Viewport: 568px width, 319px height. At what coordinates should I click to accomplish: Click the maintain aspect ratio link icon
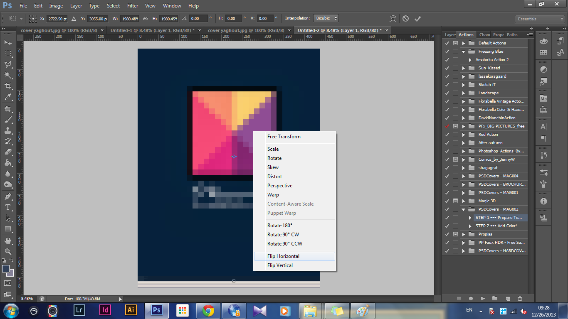pyautogui.click(x=145, y=19)
